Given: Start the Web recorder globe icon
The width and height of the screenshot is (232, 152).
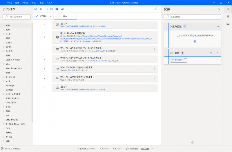Looking at the screenshot, I should pyautogui.click(x=57, y=9).
